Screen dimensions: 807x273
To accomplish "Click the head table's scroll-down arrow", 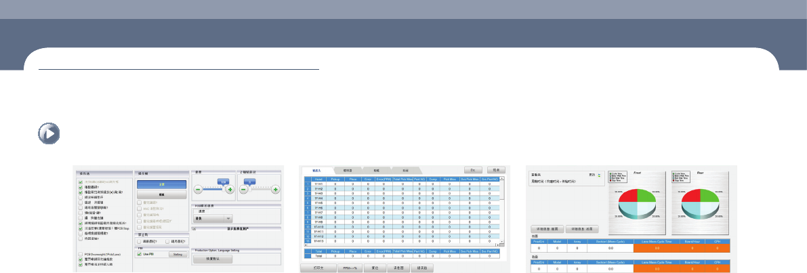I will (x=502, y=241).
